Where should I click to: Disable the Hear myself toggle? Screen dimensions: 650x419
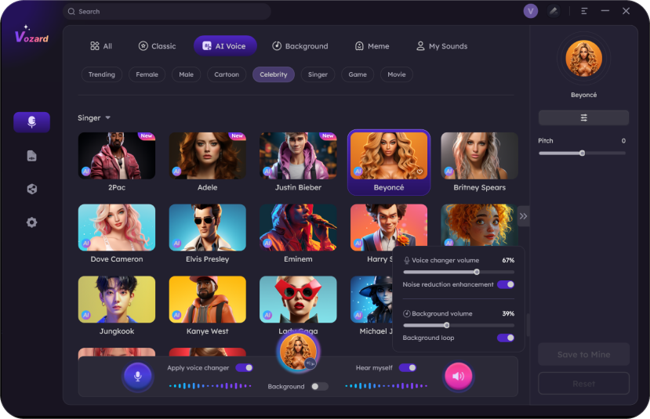(x=407, y=367)
